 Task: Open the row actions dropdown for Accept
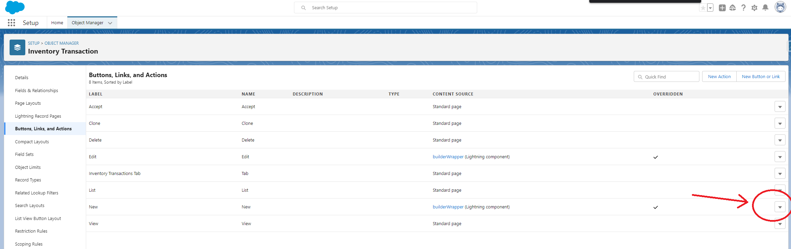pos(780,107)
